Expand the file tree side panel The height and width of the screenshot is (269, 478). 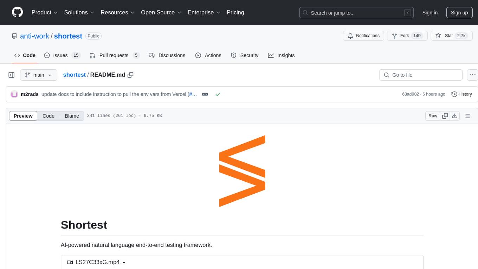coord(12,75)
